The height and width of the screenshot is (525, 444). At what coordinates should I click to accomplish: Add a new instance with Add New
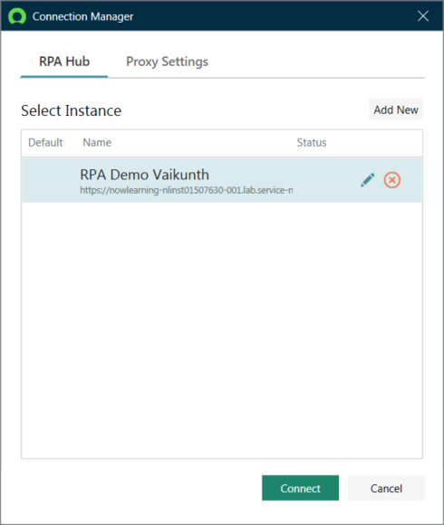click(x=396, y=110)
